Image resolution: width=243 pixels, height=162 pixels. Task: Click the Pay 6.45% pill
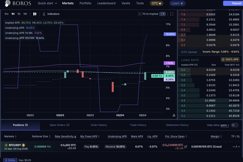(x=91, y=147)
